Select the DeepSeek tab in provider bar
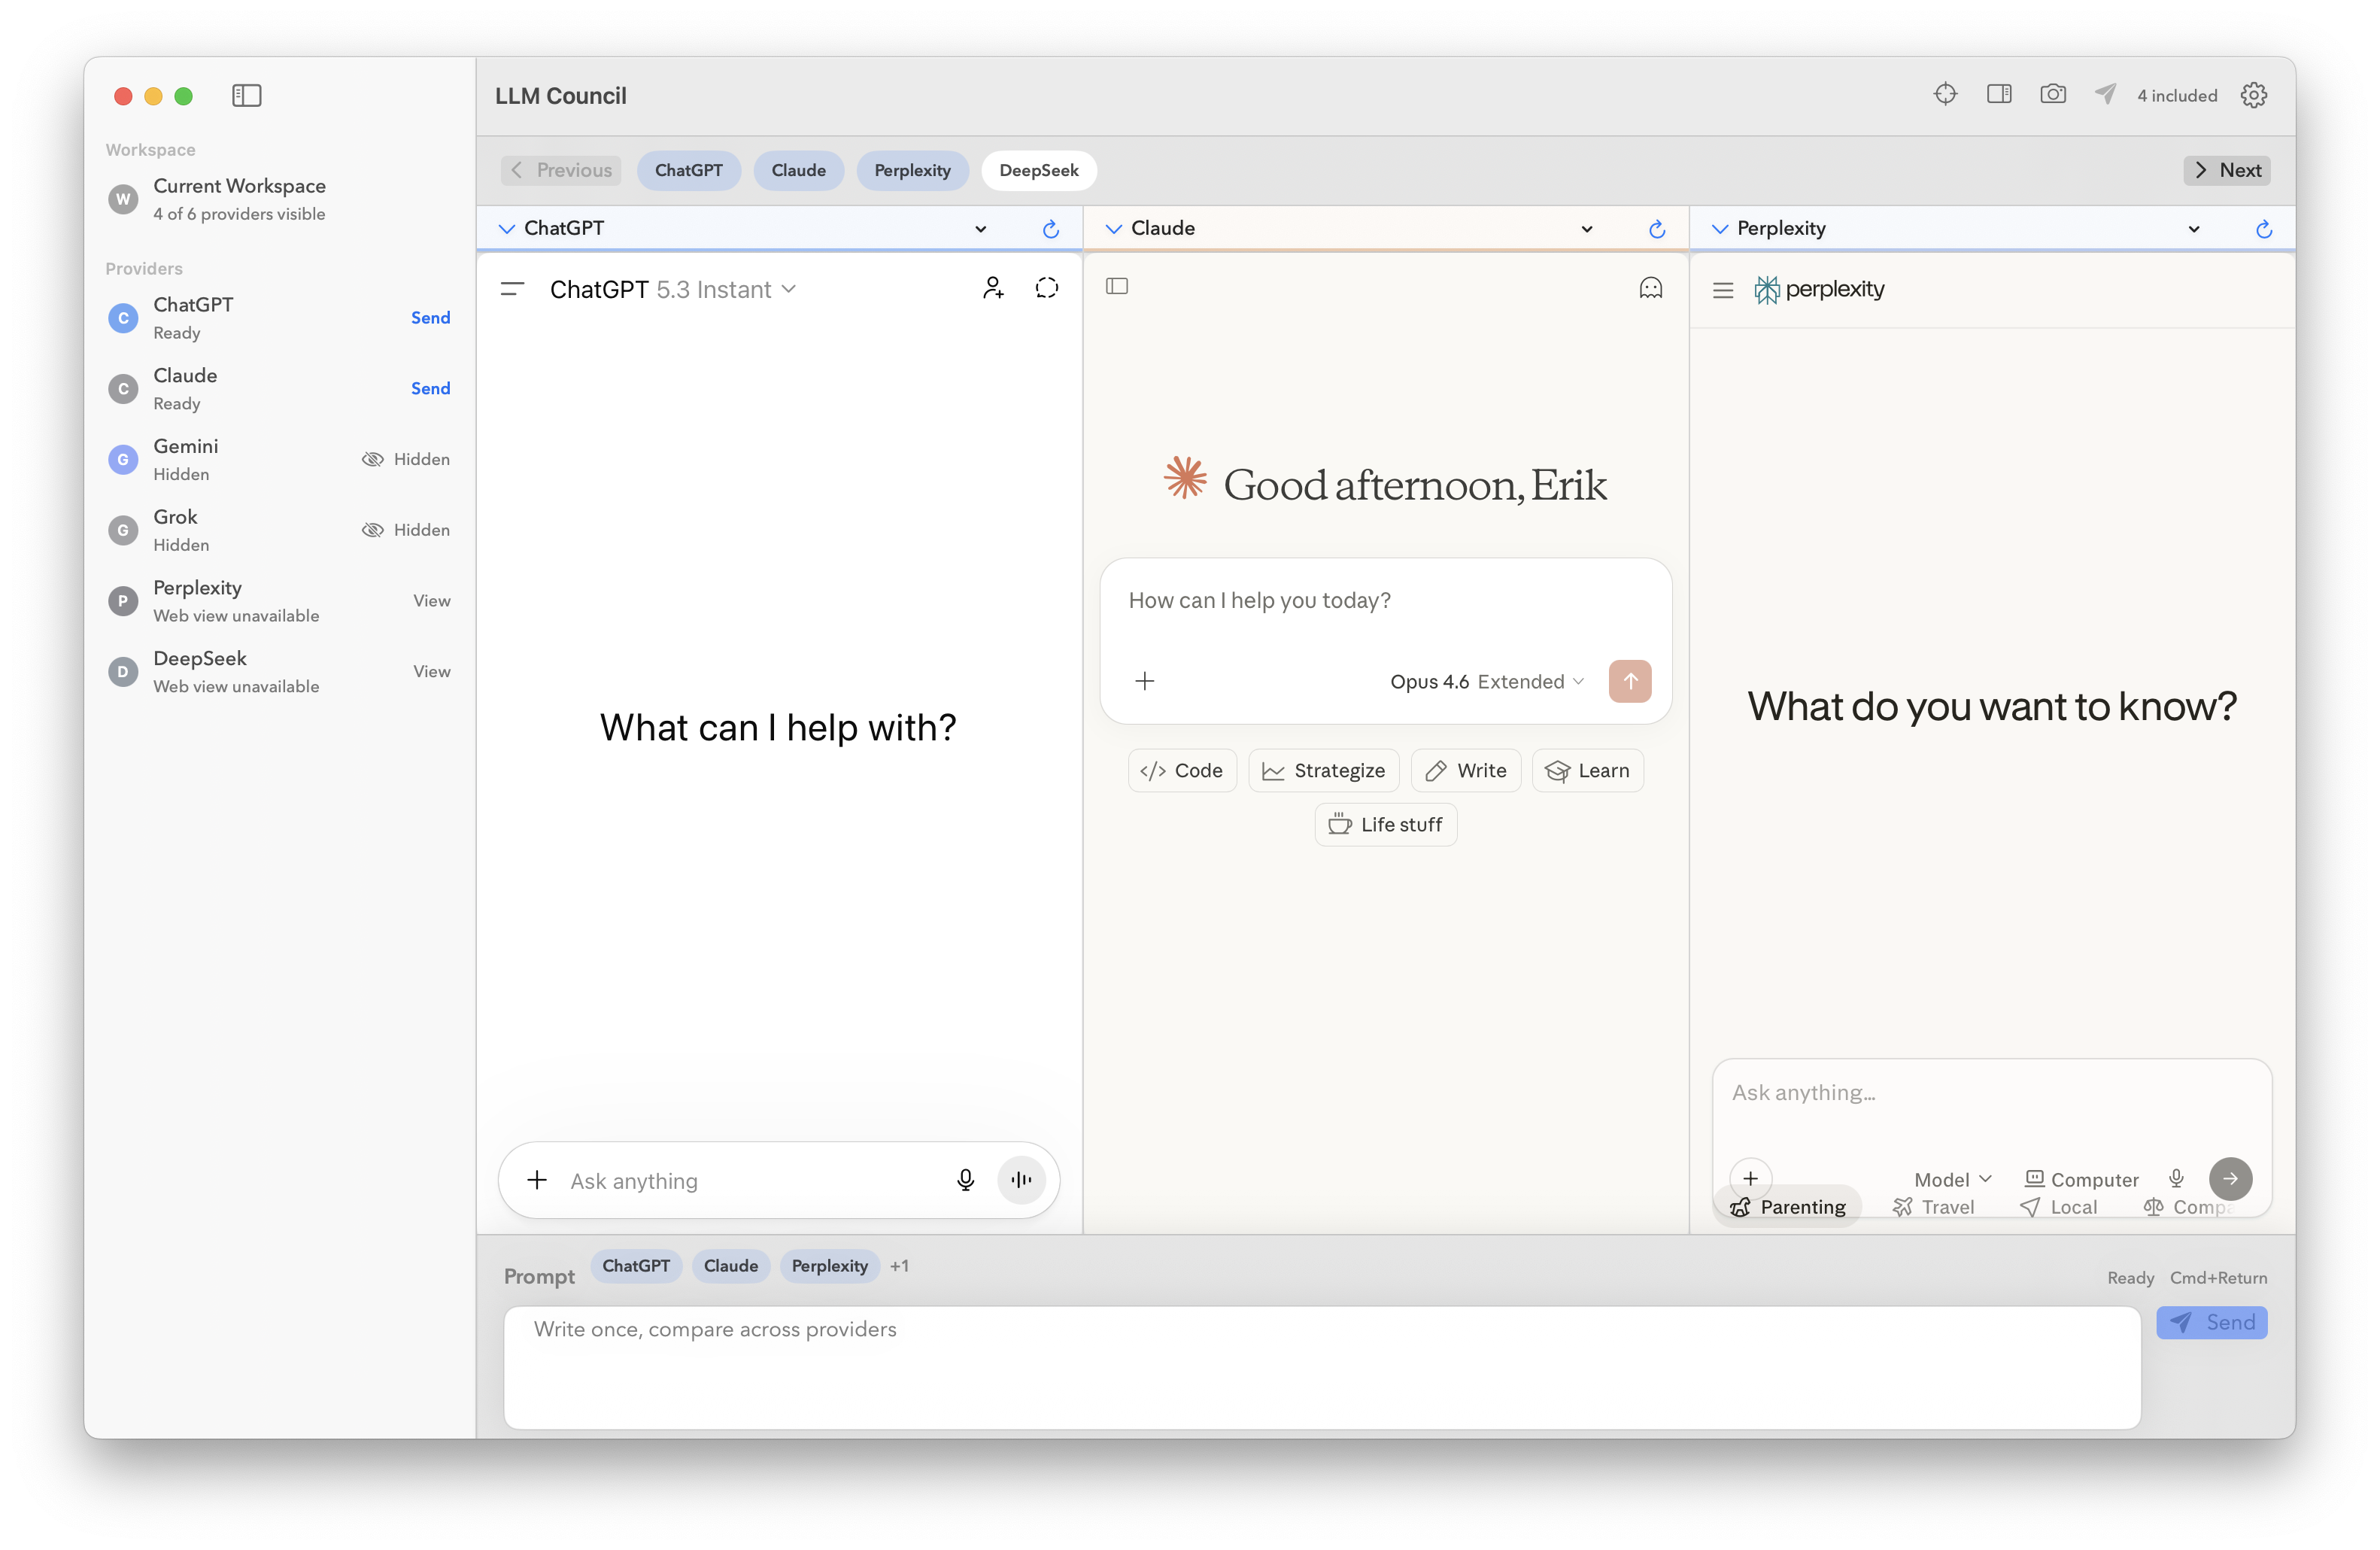The width and height of the screenshot is (2380, 1550). [x=1038, y=170]
